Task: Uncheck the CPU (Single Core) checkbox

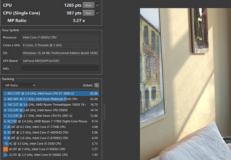Action: coord(98,13)
